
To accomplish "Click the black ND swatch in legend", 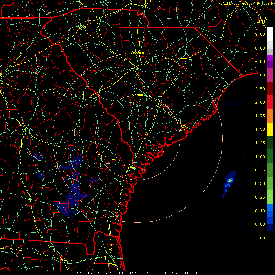I will pos(270,238).
